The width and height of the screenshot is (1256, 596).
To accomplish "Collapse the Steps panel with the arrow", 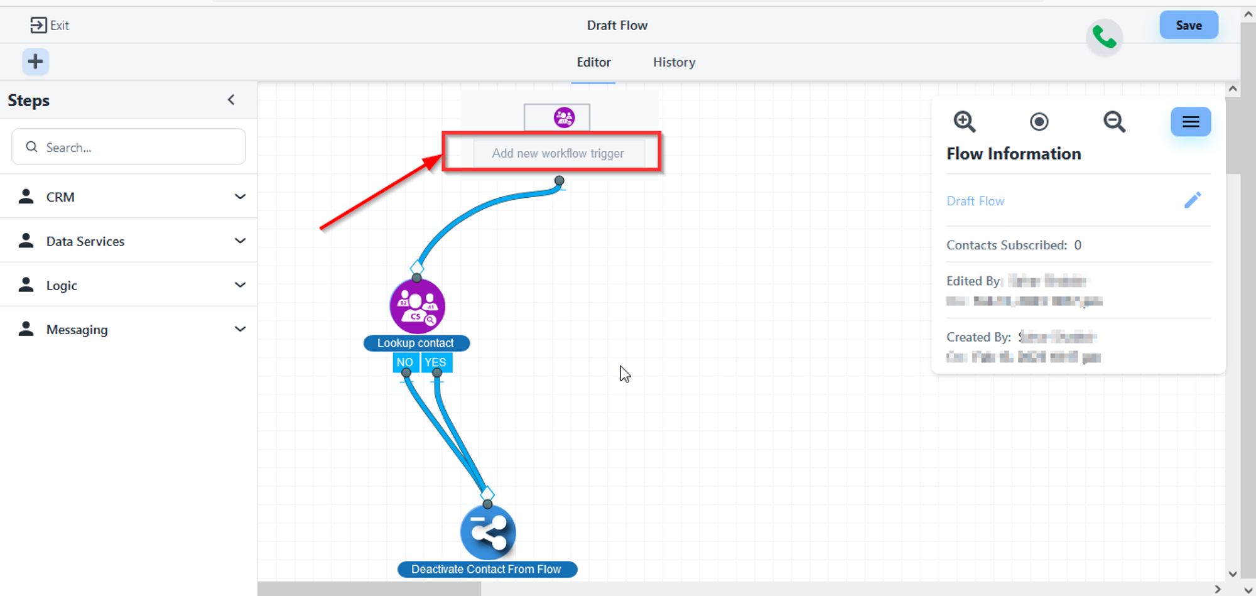I will point(231,100).
